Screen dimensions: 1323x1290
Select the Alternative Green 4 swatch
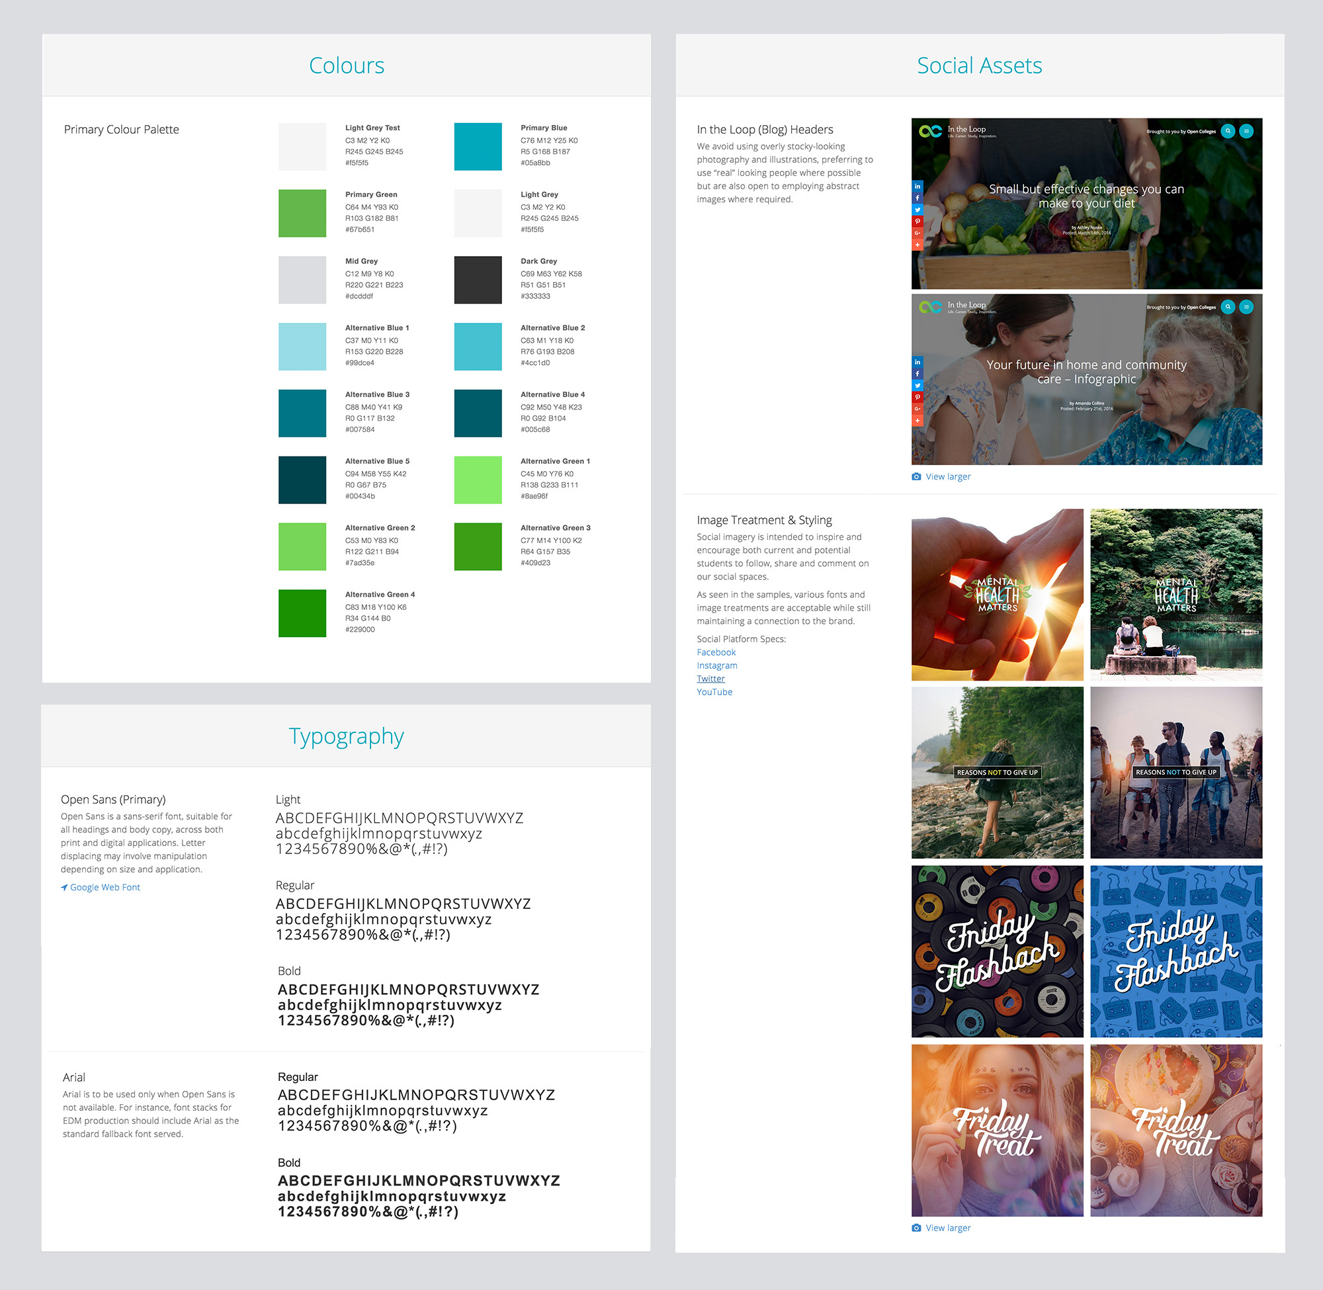pyautogui.click(x=302, y=613)
